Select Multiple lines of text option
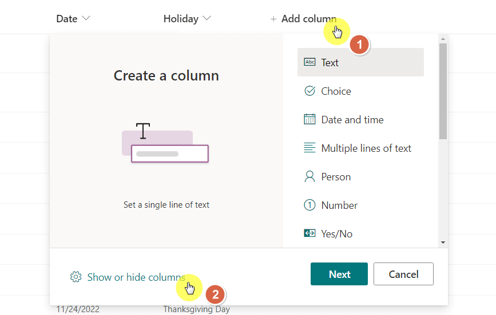 click(x=360, y=148)
